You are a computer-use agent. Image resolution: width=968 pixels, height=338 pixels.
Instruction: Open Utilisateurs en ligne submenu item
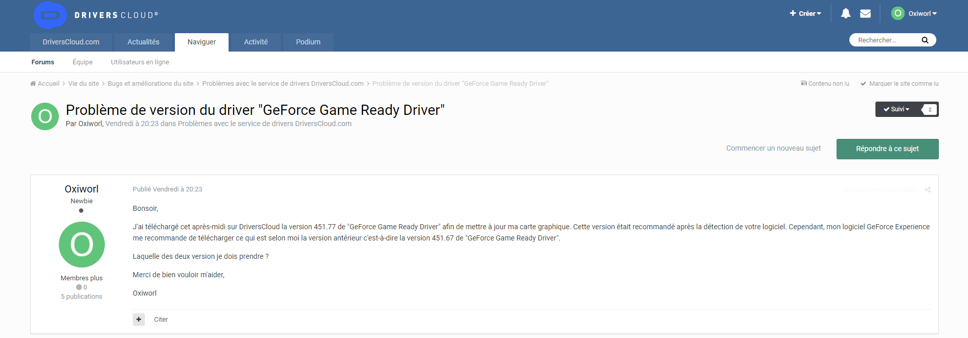pyautogui.click(x=140, y=62)
